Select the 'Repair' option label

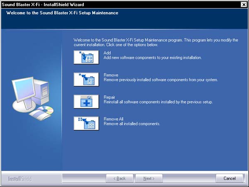click(x=110, y=97)
